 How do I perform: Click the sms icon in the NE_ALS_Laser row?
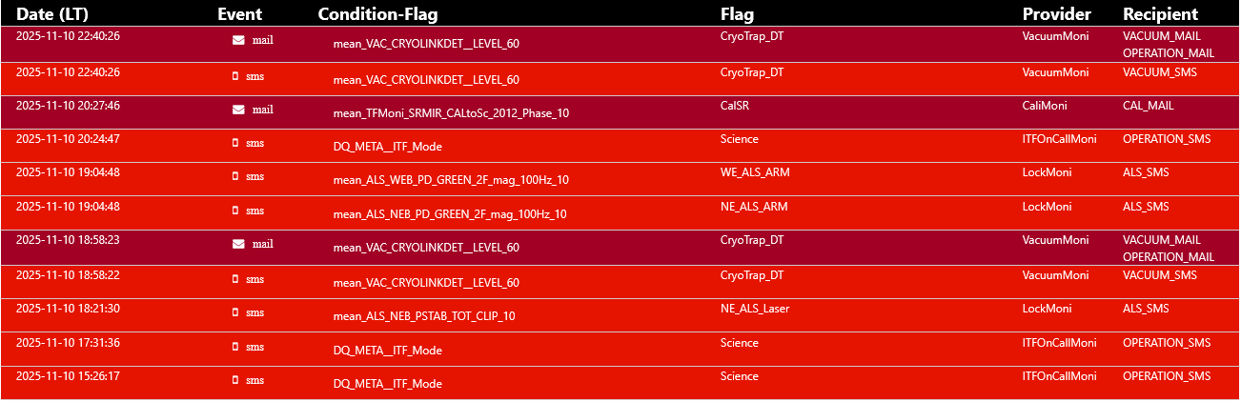click(235, 312)
